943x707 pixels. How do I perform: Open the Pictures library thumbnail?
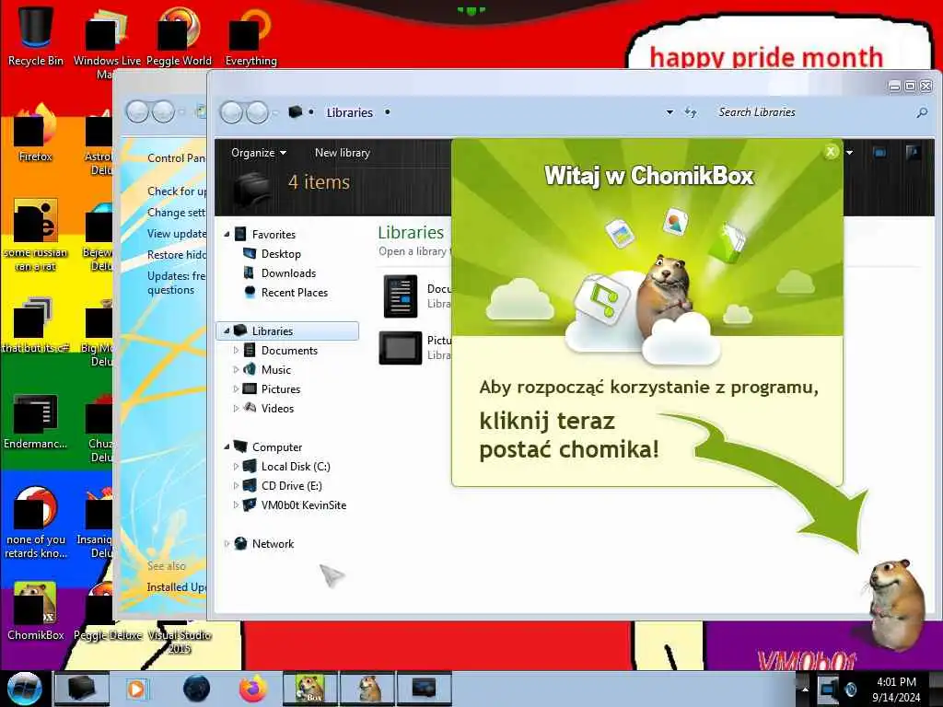pos(401,347)
